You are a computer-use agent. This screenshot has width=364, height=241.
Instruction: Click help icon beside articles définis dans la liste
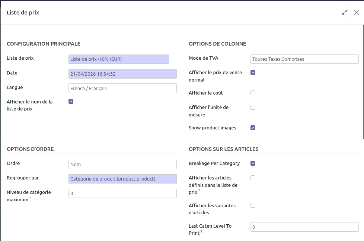(199, 191)
